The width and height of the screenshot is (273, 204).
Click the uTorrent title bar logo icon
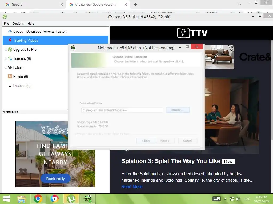(x=5, y=17)
